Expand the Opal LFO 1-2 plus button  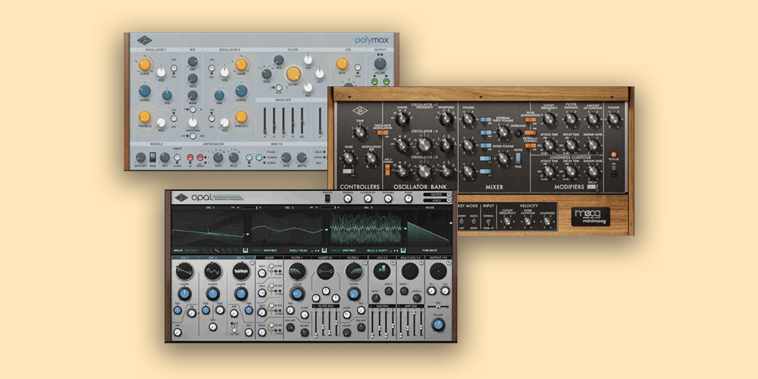(393, 262)
